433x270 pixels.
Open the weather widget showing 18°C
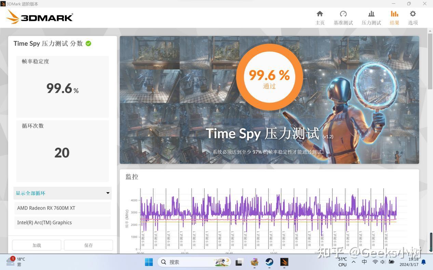click(16, 261)
